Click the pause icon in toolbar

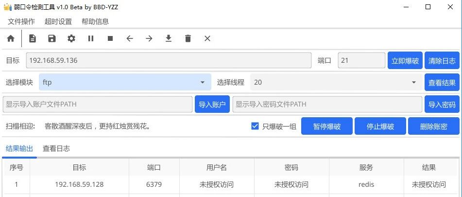tap(91, 38)
